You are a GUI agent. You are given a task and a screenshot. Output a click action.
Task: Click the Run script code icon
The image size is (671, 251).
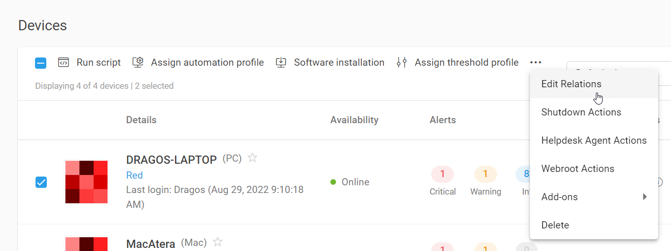point(63,63)
